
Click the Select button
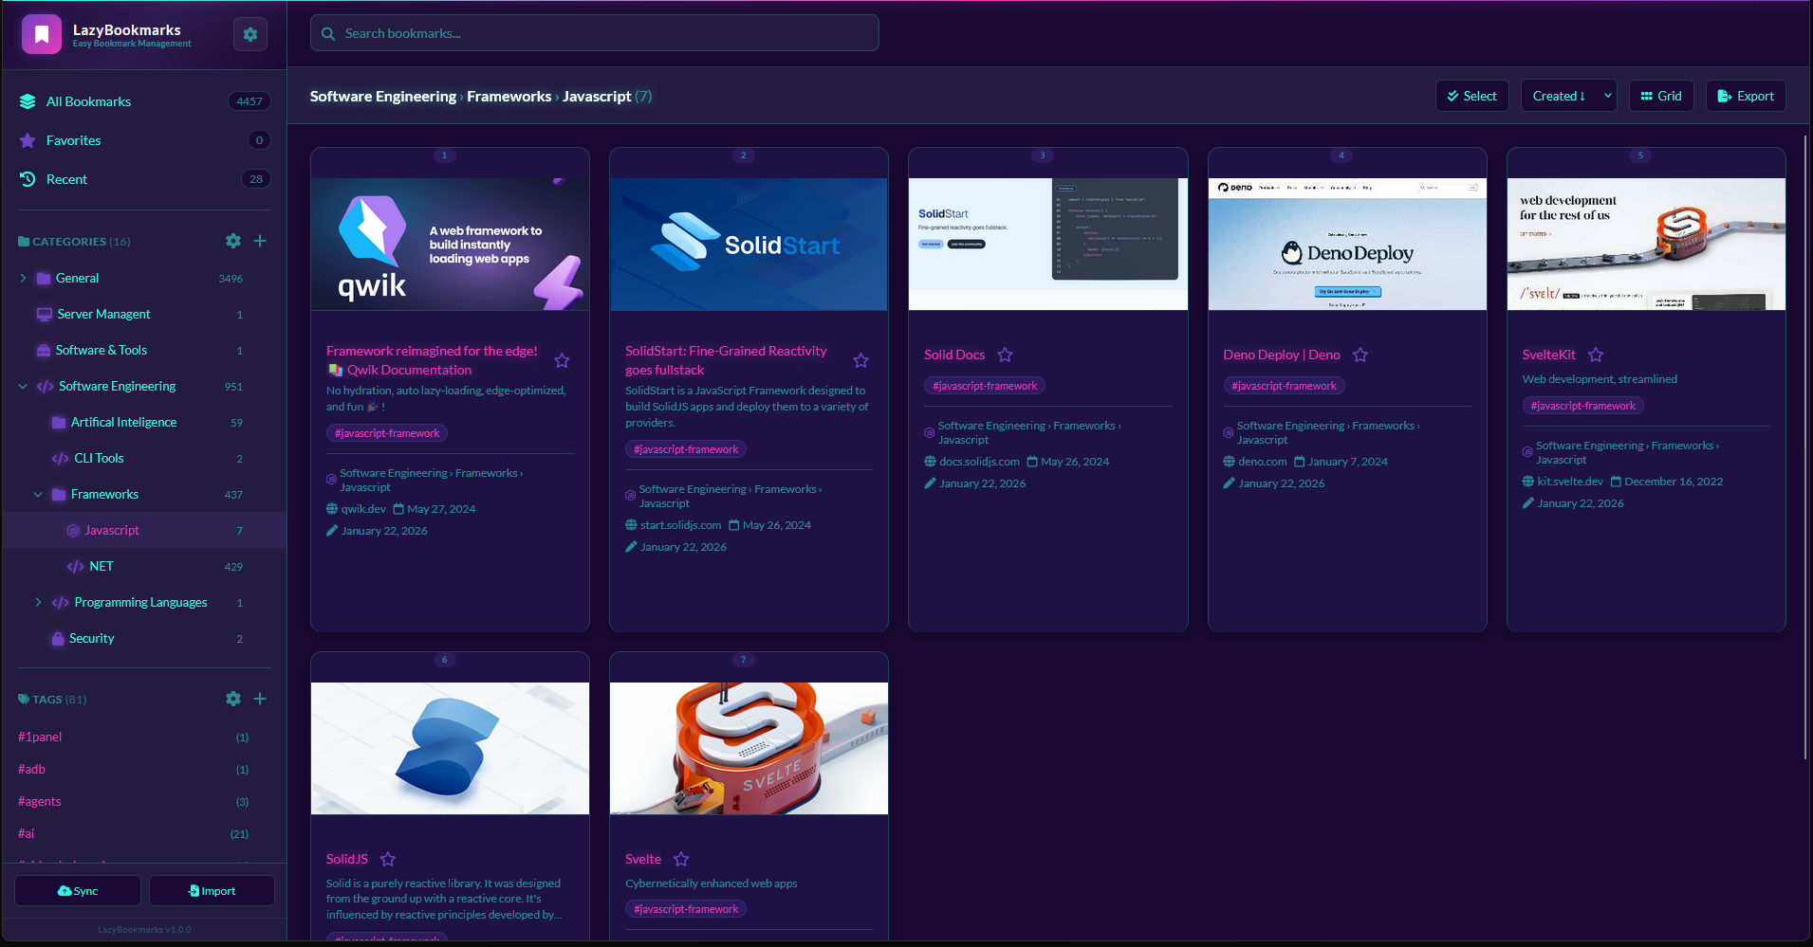pos(1471,96)
